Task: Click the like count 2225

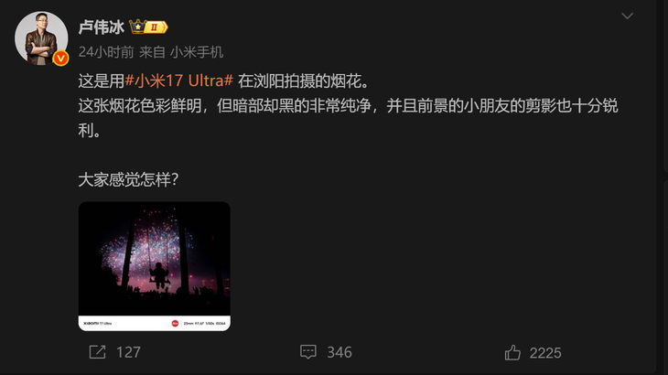Action: pyautogui.click(x=545, y=353)
